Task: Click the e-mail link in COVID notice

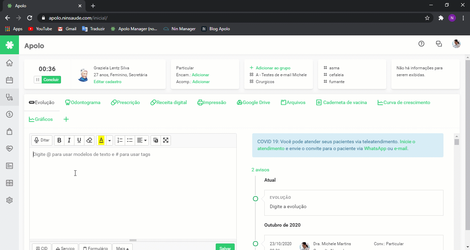Action: pos(401,149)
